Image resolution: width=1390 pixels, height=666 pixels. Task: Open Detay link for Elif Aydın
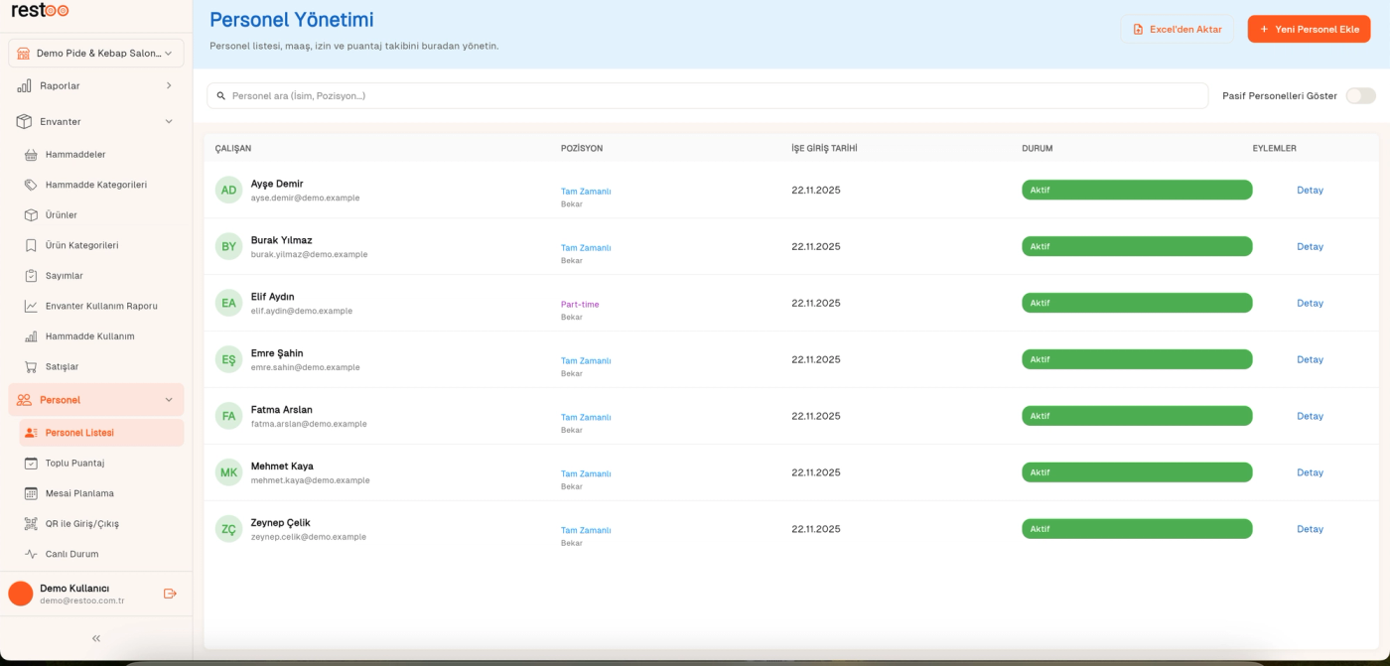1310,304
